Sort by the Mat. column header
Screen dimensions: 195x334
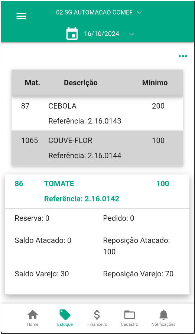click(33, 83)
